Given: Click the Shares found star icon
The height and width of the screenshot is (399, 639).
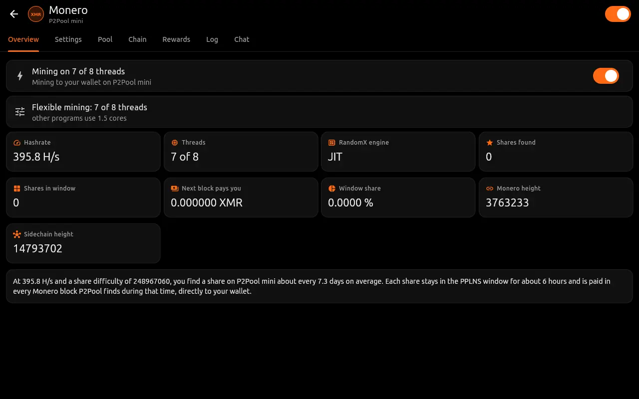Looking at the screenshot, I should tap(490, 143).
